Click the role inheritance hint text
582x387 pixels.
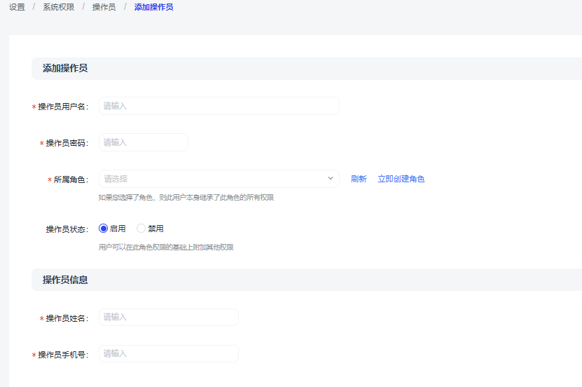point(186,198)
